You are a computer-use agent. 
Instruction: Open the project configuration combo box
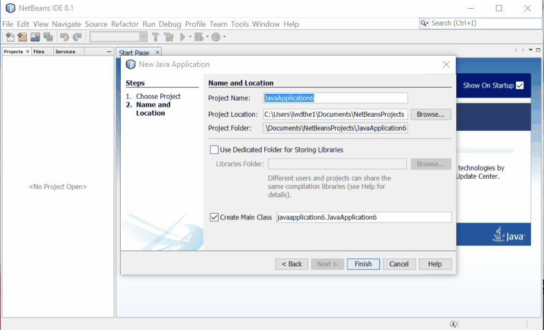118,37
